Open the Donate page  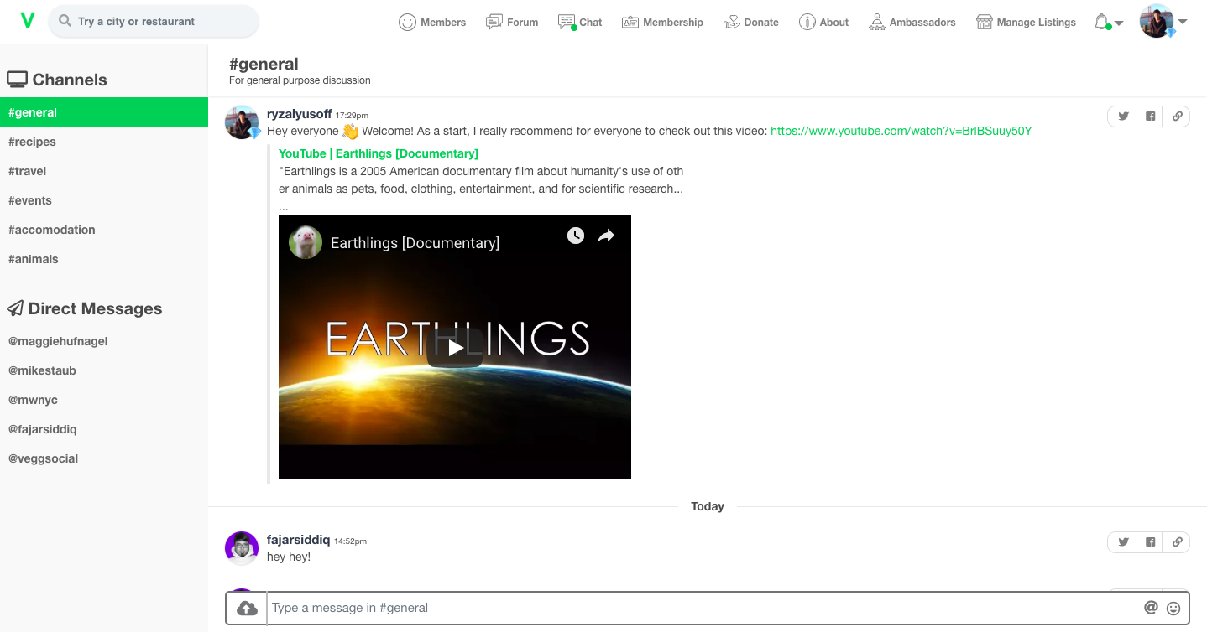[750, 23]
